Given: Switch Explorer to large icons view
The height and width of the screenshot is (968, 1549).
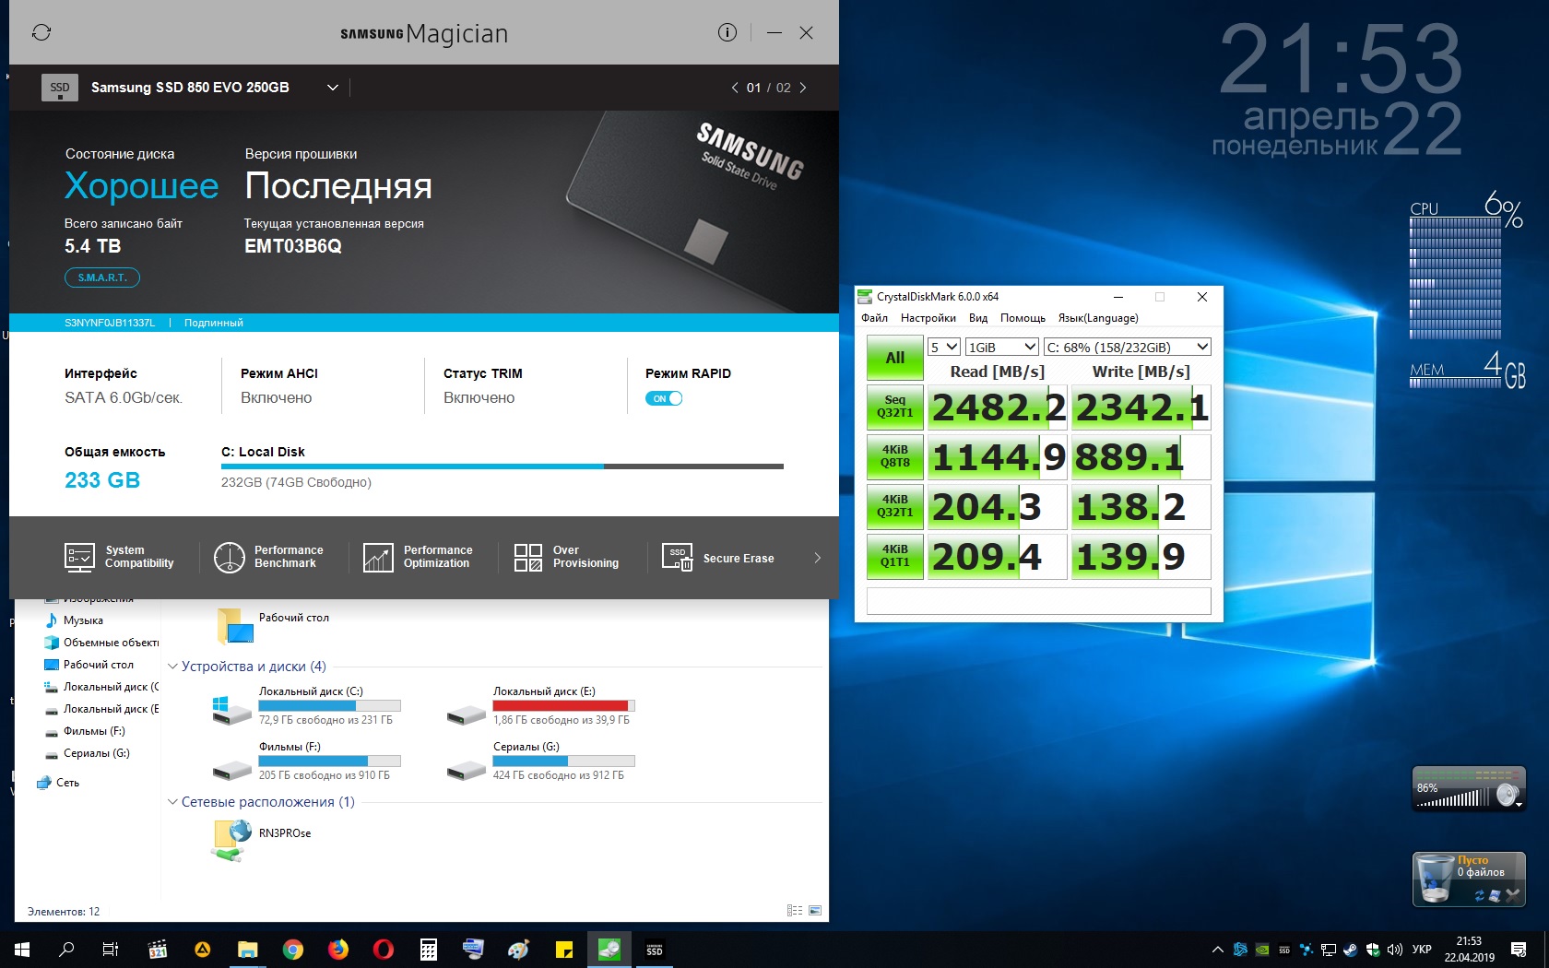Looking at the screenshot, I should pos(815,911).
